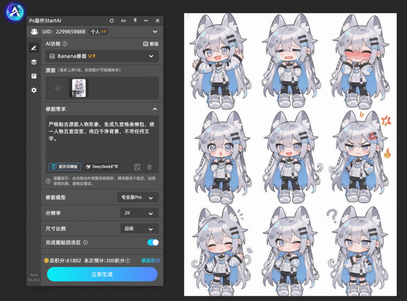The image size is (407, 301).
Task: Open the 尺寸比例 自动 dropdown
Action: [140, 228]
